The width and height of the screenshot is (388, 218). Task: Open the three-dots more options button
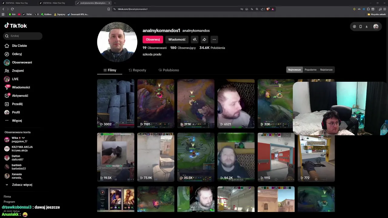[x=214, y=39]
